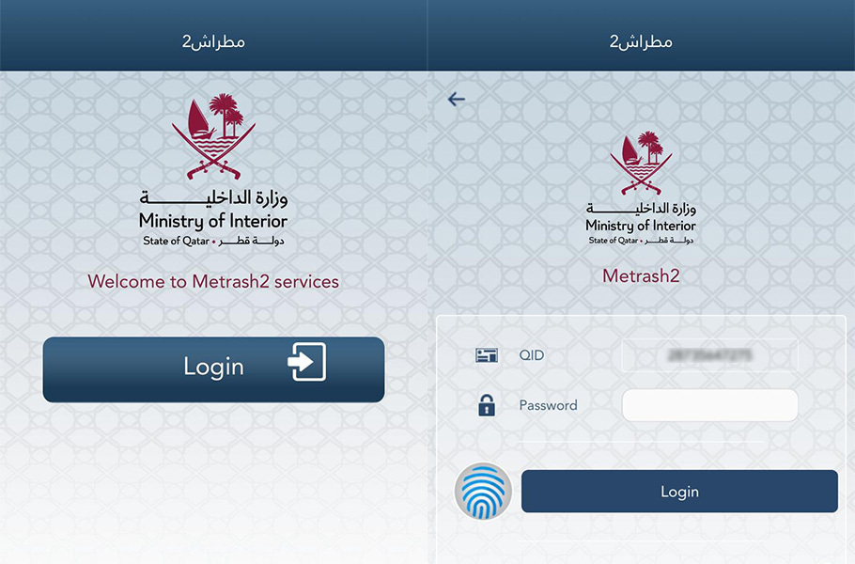Click the large Login button on welcome screen
The height and width of the screenshot is (564, 855).
pos(214,369)
